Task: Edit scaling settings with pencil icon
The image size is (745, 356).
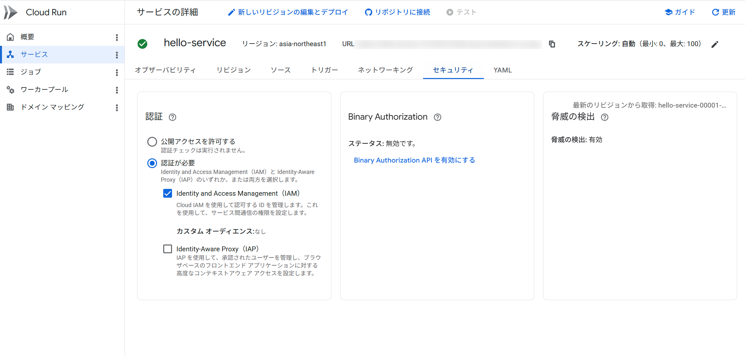Action: point(715,44)
